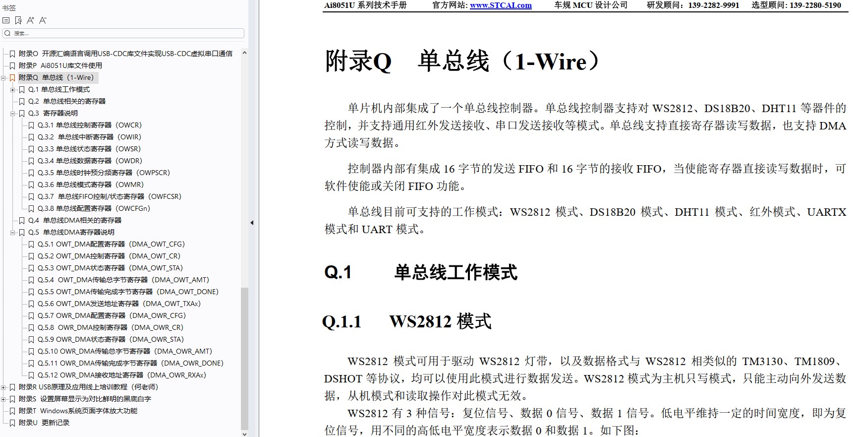Click bookmark icon beside Q.5.3 DMA_OWT_STA

pyautogui.click(x=31, y=268)
